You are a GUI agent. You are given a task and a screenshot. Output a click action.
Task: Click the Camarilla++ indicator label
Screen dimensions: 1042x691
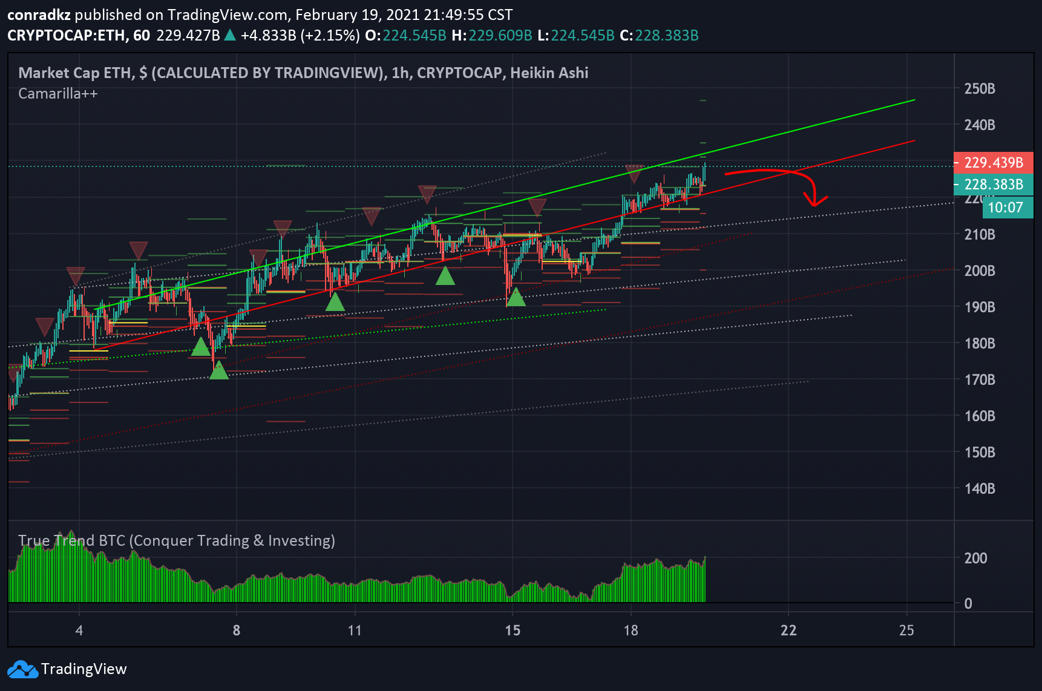[58, 94]
